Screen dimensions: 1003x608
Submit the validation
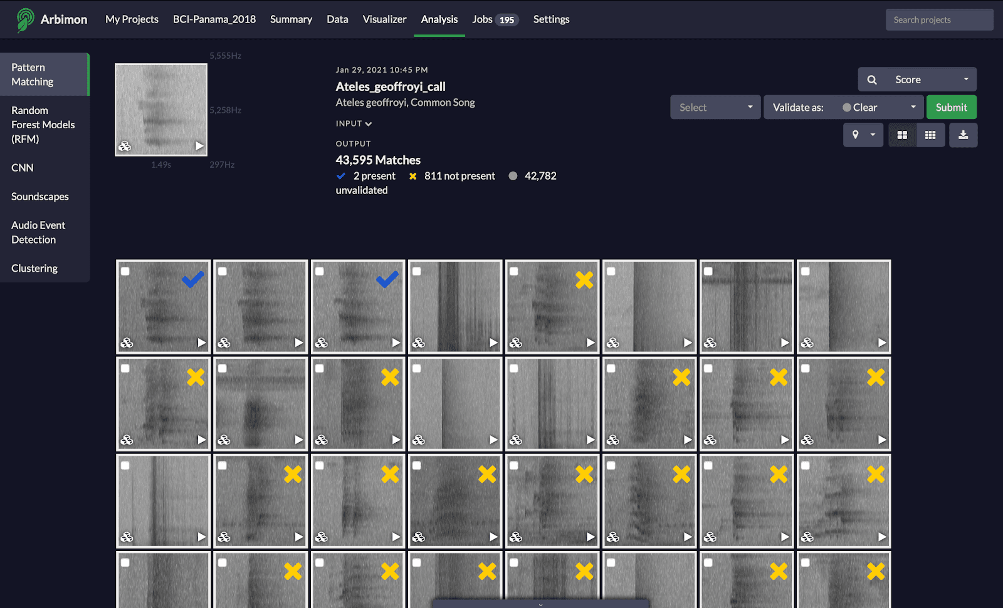(x=951, y=107)
